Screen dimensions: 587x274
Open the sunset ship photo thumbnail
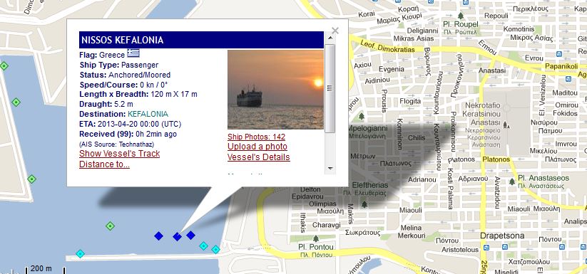coord(275,90)
